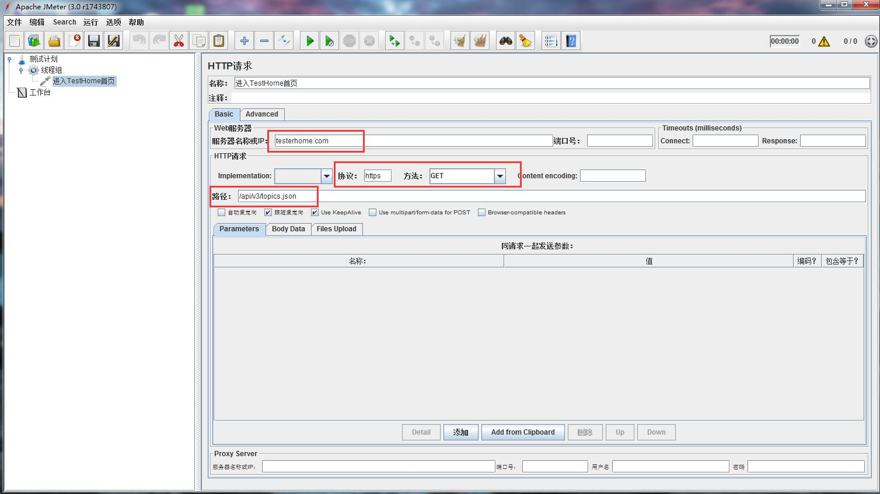Open the Implementation dropdown
Image resolution: width=880 pixels, height=494 pixels.
(x=326, y=176)
